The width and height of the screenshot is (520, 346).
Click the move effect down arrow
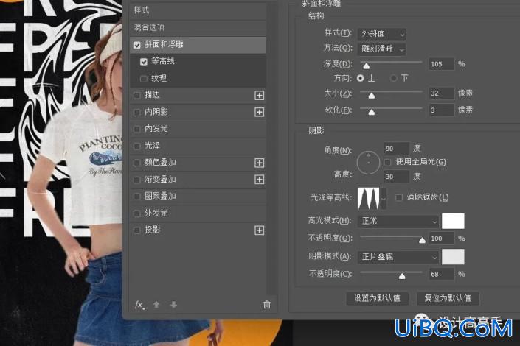coord(173,305)
